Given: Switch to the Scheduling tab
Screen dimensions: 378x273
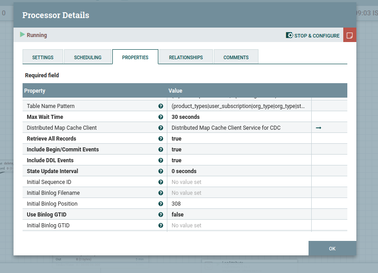Looking at the screenshot, I should point(88,57).
